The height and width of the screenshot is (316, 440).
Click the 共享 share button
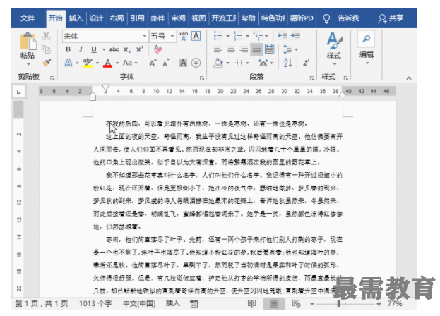tap(391, 18)
